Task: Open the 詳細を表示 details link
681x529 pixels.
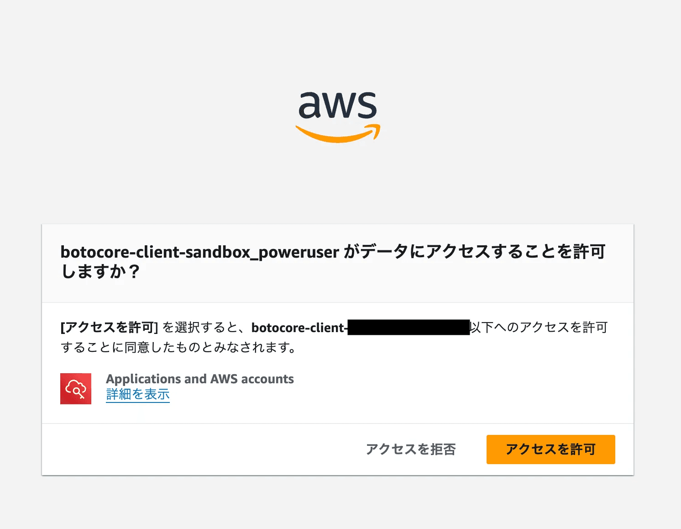Action: click(138, 394)
